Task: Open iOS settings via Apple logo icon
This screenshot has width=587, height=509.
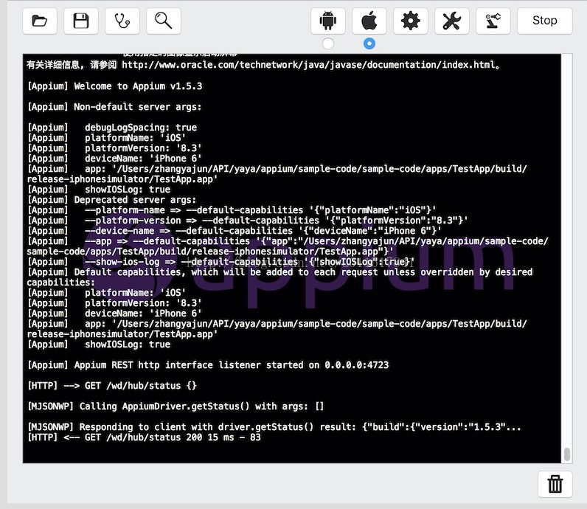Action: (369, 21)
